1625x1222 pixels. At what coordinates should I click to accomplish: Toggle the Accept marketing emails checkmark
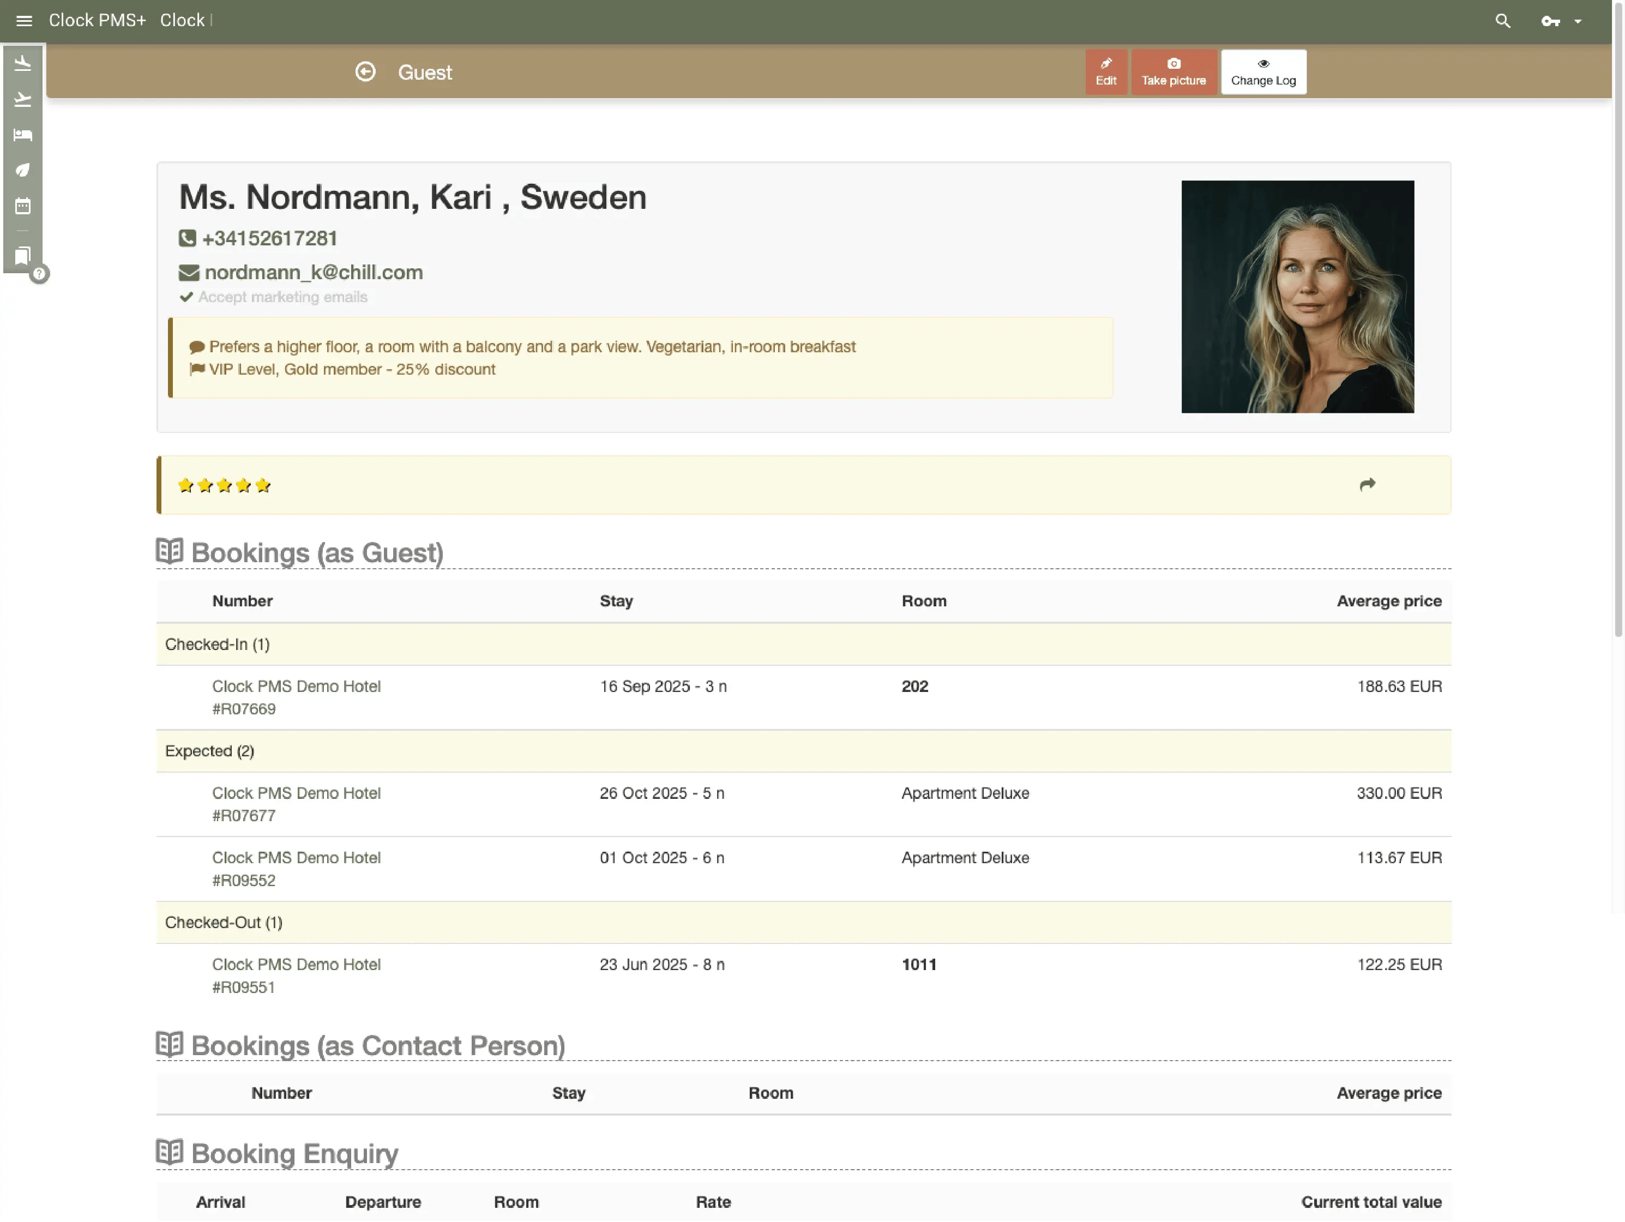pyautogui.click(x=186, y=297)
